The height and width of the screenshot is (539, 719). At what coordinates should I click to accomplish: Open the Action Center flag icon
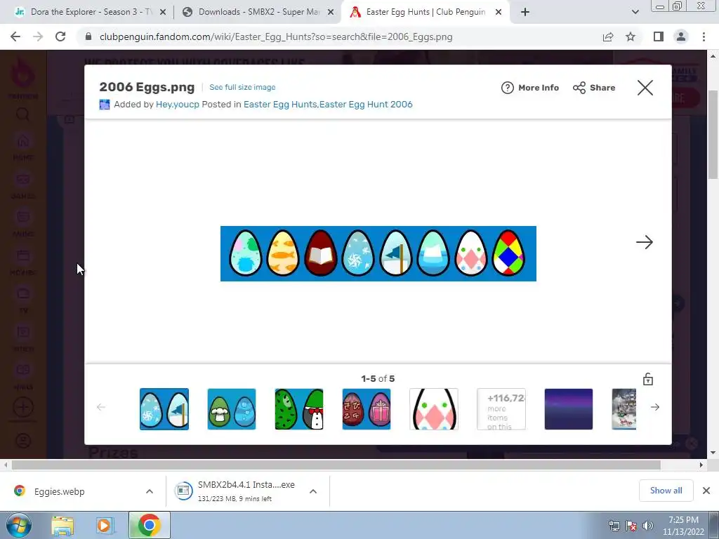631,526
